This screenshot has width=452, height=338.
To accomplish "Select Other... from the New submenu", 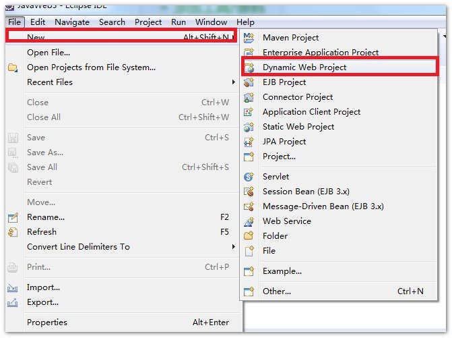I will [277, 291].
